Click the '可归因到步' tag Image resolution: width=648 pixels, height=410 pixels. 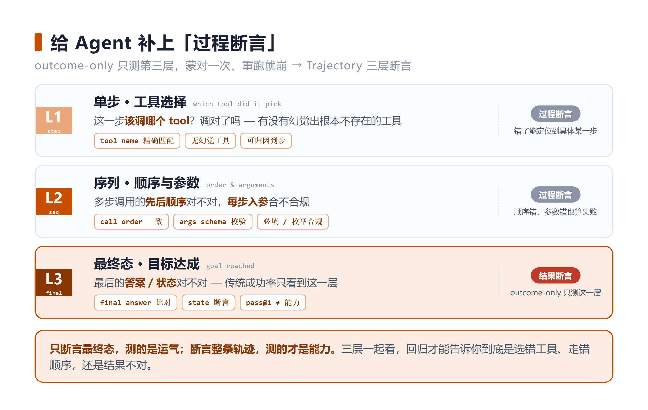click(266, 141)
